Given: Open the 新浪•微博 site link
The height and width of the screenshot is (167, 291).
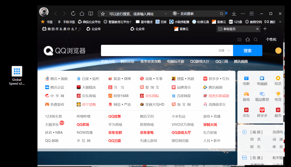Looking at the screenshot, I should click(120, 79).
